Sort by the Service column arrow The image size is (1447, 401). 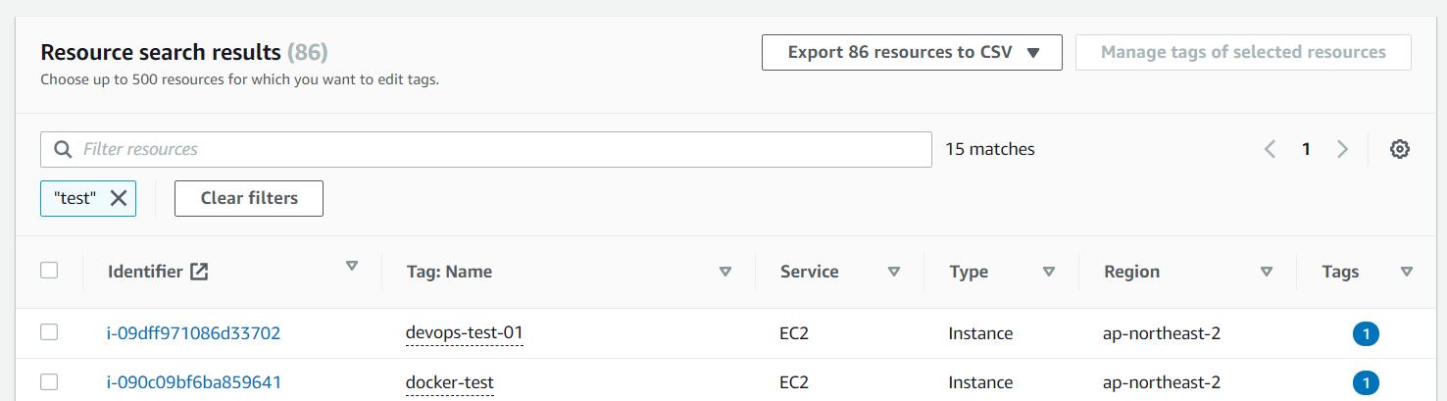point(894,272)
